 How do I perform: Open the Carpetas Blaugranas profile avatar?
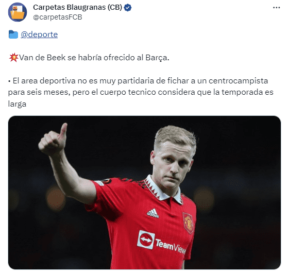(18, 12)
